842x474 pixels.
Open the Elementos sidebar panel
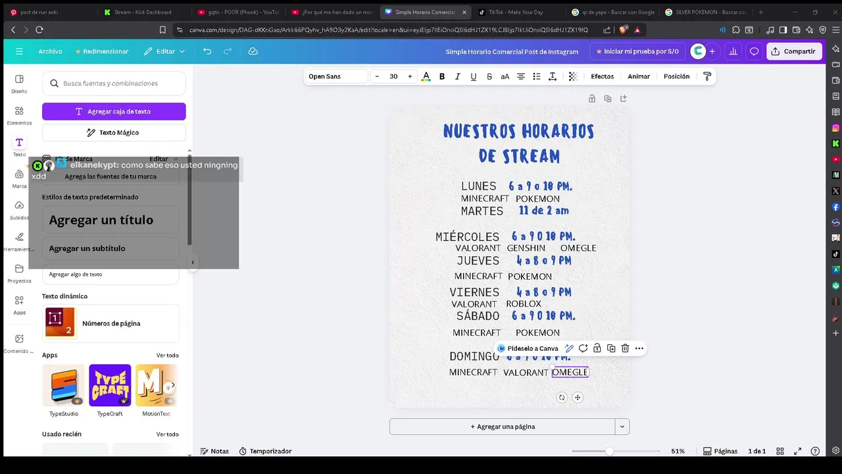[19, 115]
